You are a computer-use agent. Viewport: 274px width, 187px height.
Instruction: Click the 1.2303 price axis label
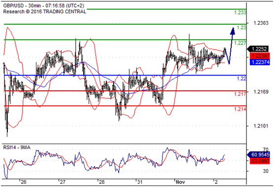[261, 23]
